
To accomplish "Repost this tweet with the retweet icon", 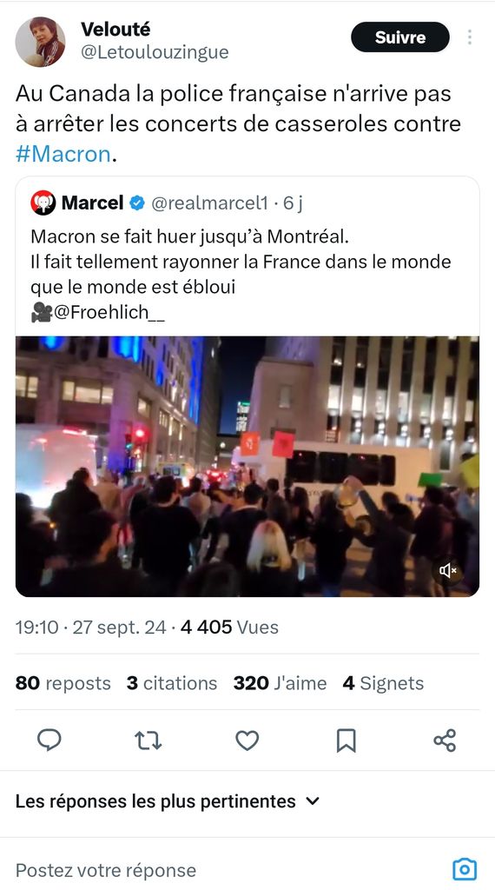I will [x=148, y=741].
